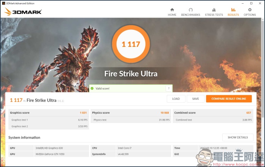Click the LOAD button
The height and width of the screenshot is (167, 265).
(176, 99)
